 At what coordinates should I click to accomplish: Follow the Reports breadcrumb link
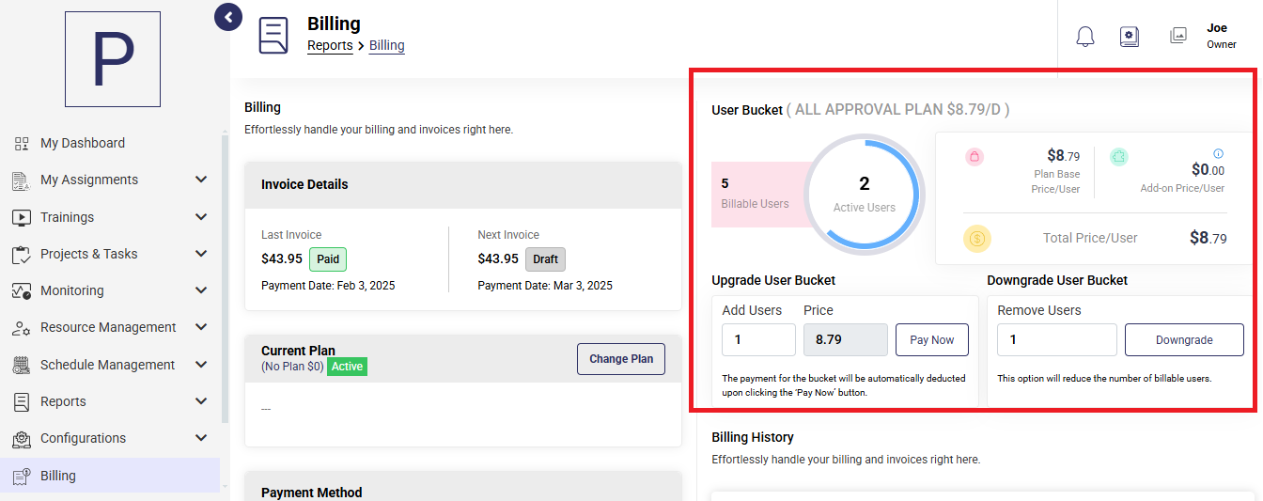point(330,45)
